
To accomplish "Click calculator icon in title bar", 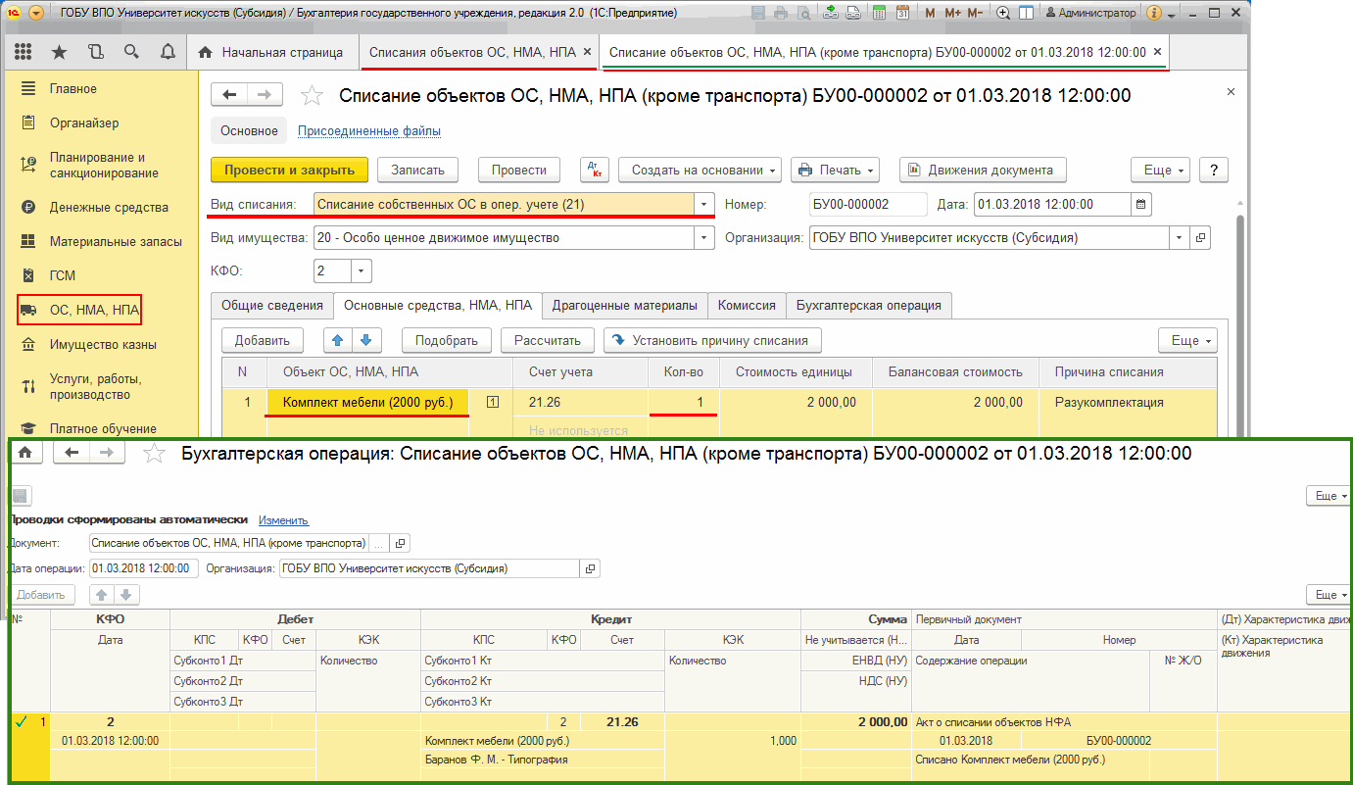I will click(880, 13).
